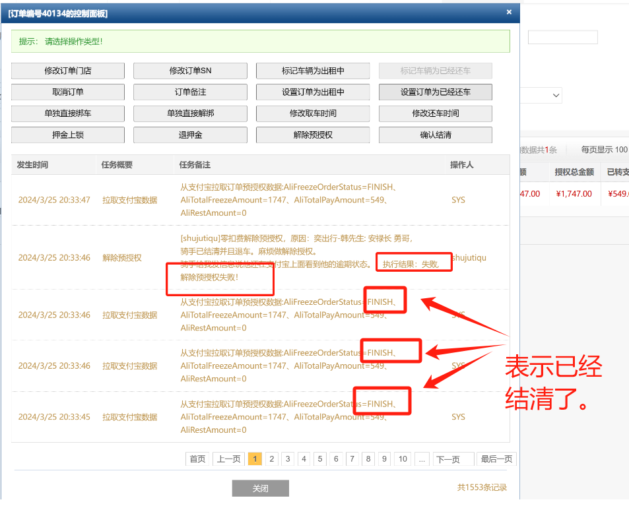
Task: Click 修改取车时间 button
Action: tap(313, 113)
